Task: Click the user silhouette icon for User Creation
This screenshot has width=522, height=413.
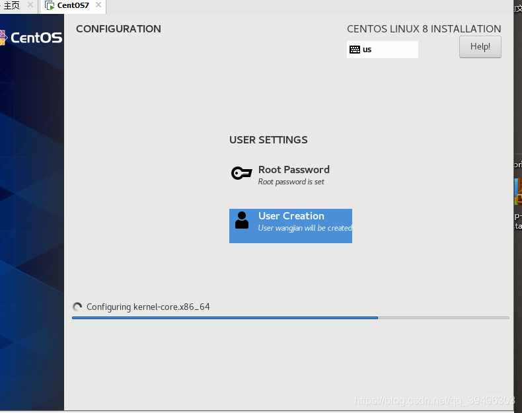Action: [x=242, y=220]
